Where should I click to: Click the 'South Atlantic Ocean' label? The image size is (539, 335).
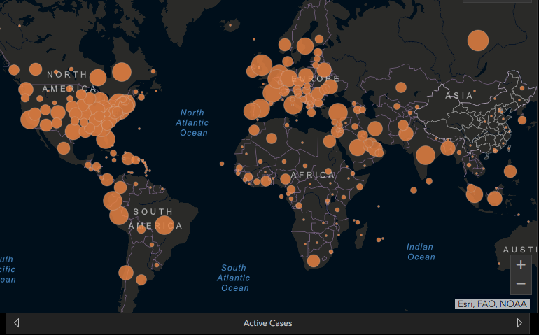(233, 278)
